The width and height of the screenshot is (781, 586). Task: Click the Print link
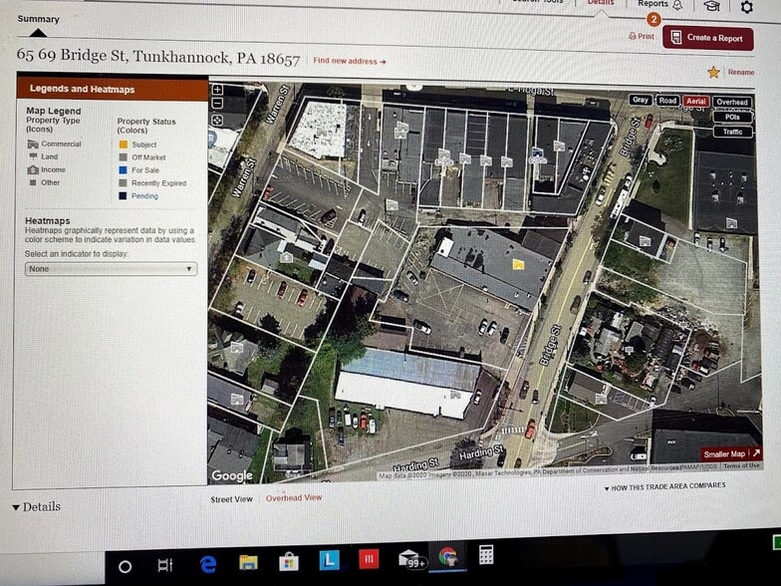(642, 36)
